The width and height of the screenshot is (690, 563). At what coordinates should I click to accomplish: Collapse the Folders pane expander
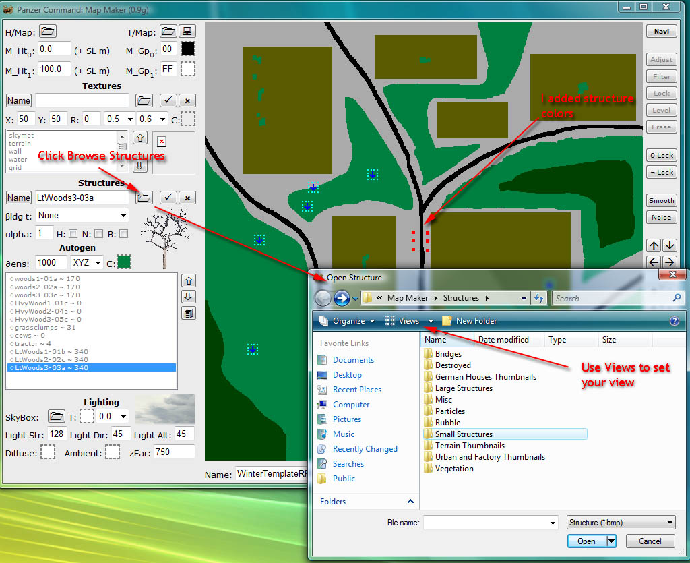[410, 502]
